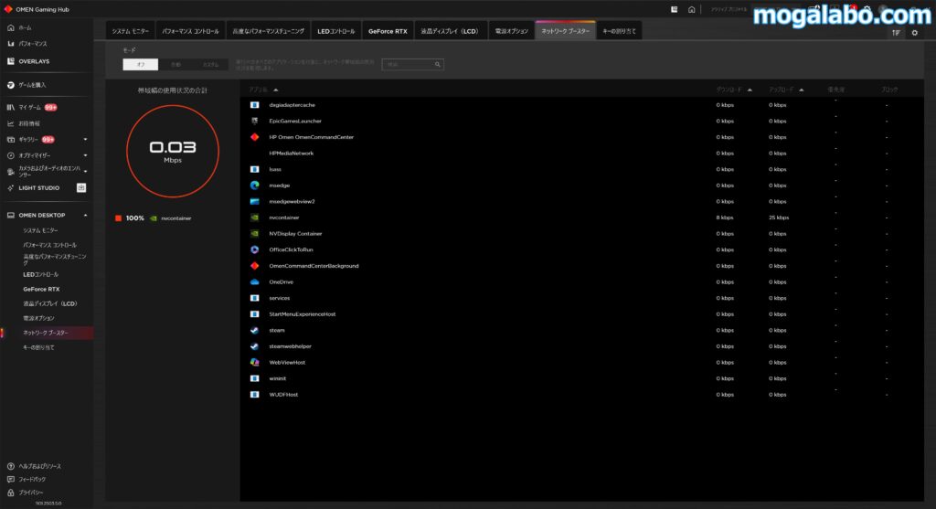Open the お得情報 deals sidebar item
This screenshot has height=509, width=936.
28,123
